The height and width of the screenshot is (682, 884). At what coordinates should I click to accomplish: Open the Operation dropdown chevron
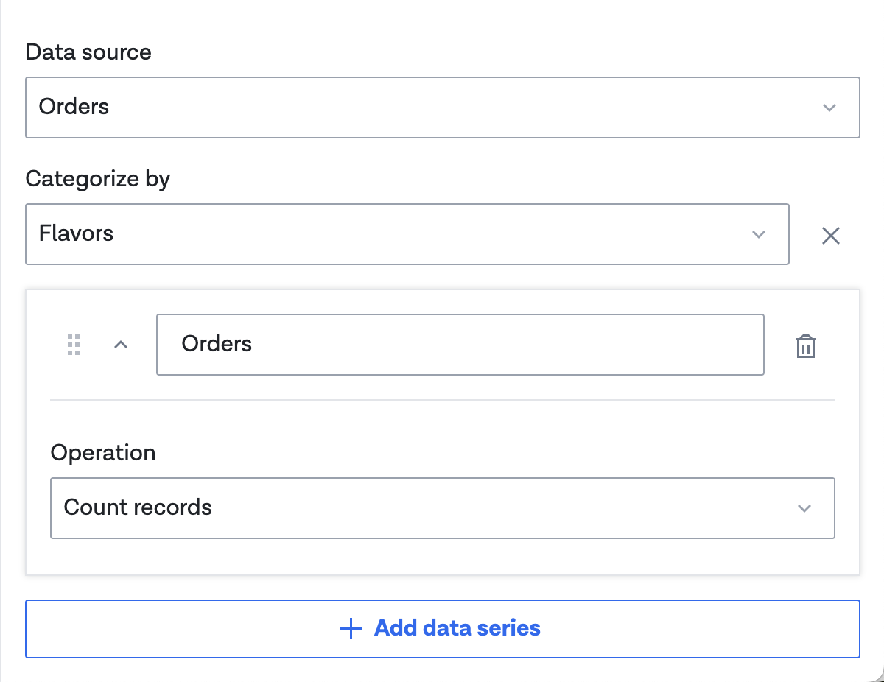[x=804, y=508]
